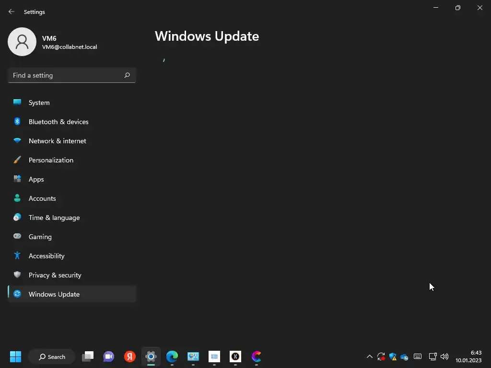
Task: Open the touch keyboard tray icon
Action: coord(418,356)
